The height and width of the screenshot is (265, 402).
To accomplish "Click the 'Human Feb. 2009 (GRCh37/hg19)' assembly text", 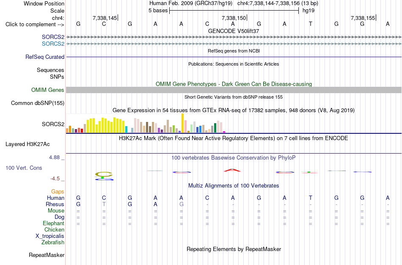I will (191, 3).
